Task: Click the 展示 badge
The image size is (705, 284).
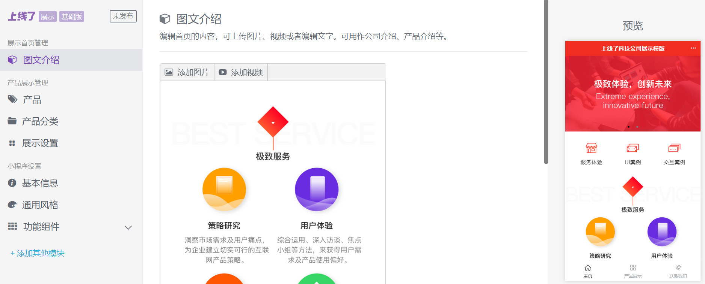Action: coord(48,16)
